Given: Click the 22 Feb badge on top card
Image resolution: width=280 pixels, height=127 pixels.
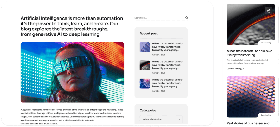Looking at the screenshot, I should (268, 11).
